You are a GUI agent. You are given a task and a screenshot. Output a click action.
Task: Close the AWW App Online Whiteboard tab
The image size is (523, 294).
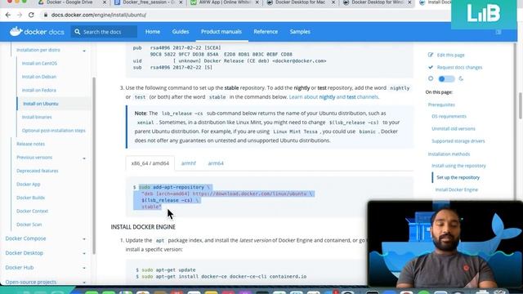(x=257, y=2)
